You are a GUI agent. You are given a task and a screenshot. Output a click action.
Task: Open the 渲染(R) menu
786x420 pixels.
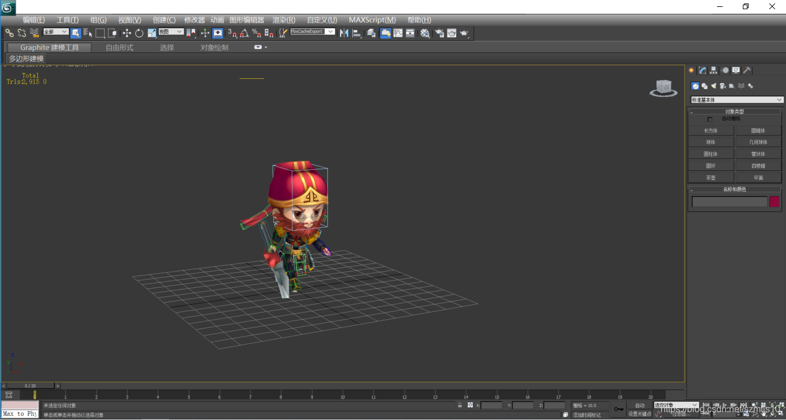coord(284,20)
